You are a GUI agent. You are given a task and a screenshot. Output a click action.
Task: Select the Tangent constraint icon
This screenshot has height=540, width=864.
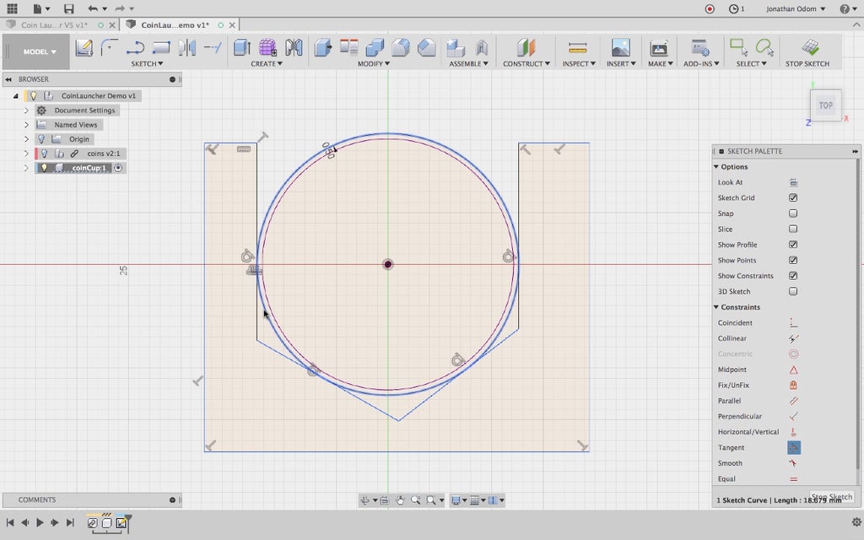click(x=793, y=448)
